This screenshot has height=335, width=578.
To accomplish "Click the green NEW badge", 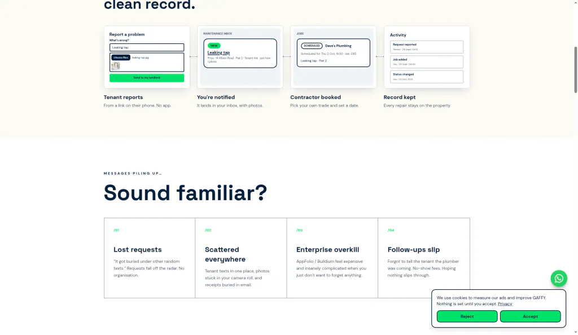I will tap(214, 46).
